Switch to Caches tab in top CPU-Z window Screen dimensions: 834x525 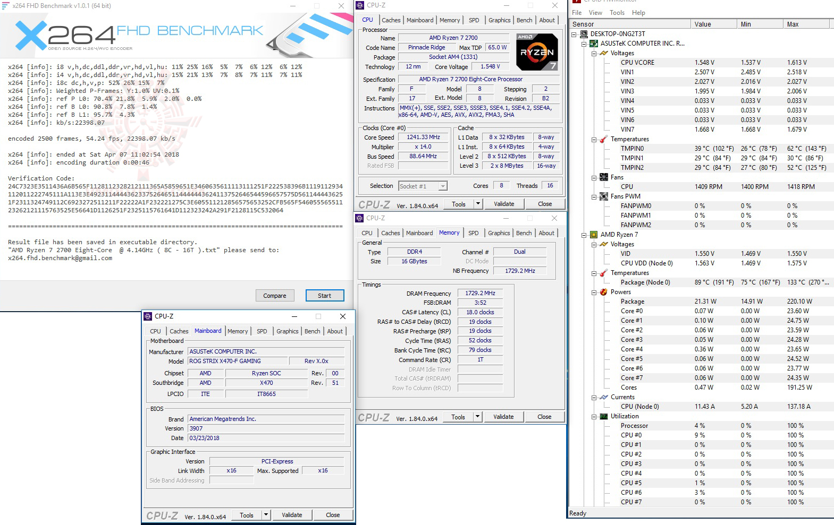click(391, 20)
